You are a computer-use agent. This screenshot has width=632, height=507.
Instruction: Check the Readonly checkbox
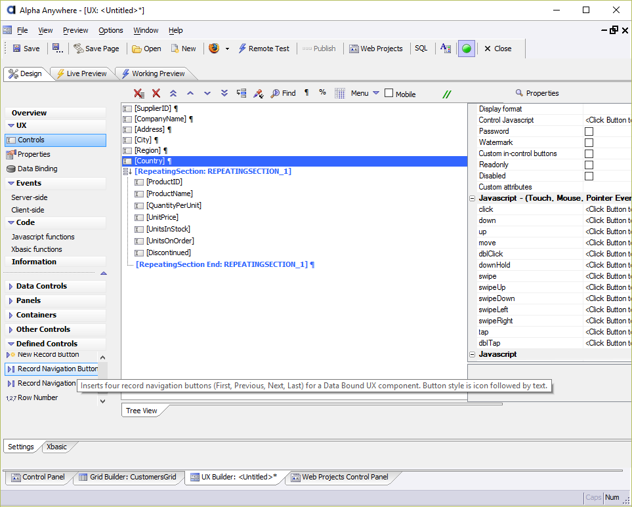(589, 165)
